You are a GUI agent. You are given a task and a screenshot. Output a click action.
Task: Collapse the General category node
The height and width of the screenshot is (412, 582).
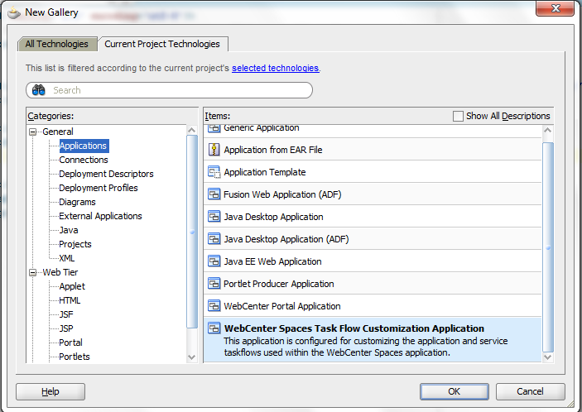(x=33, y=132)
